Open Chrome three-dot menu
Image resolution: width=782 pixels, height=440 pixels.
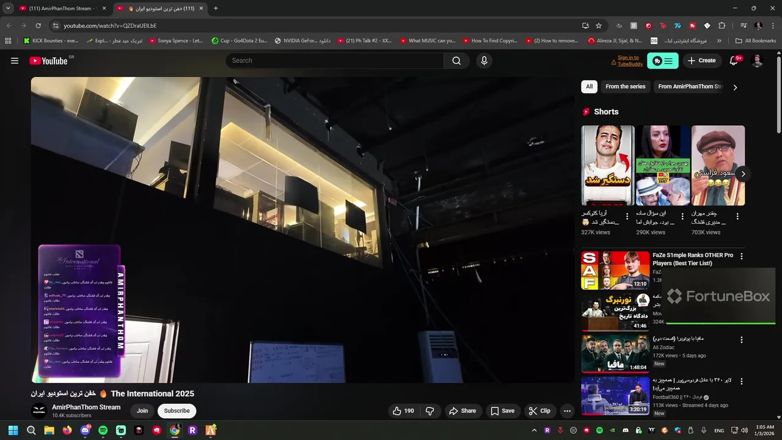point(772,26)
